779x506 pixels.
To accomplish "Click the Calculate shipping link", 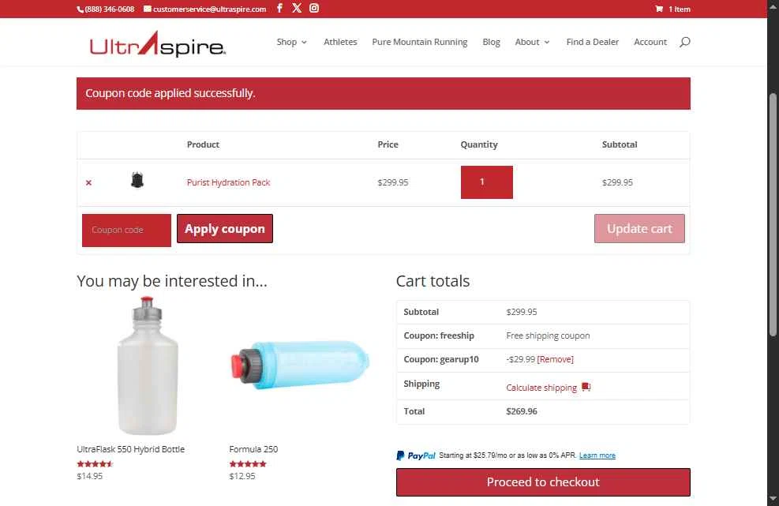I will tap(541, 388).
